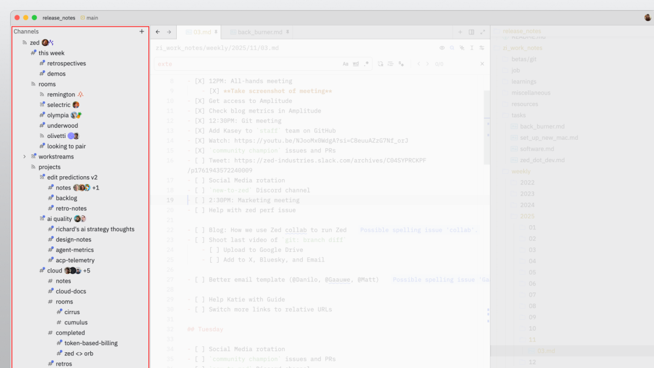Zoom the editor pane with the expand icon
The width and height of the screenshot is (654, 368).
click(x=483, y=32)
